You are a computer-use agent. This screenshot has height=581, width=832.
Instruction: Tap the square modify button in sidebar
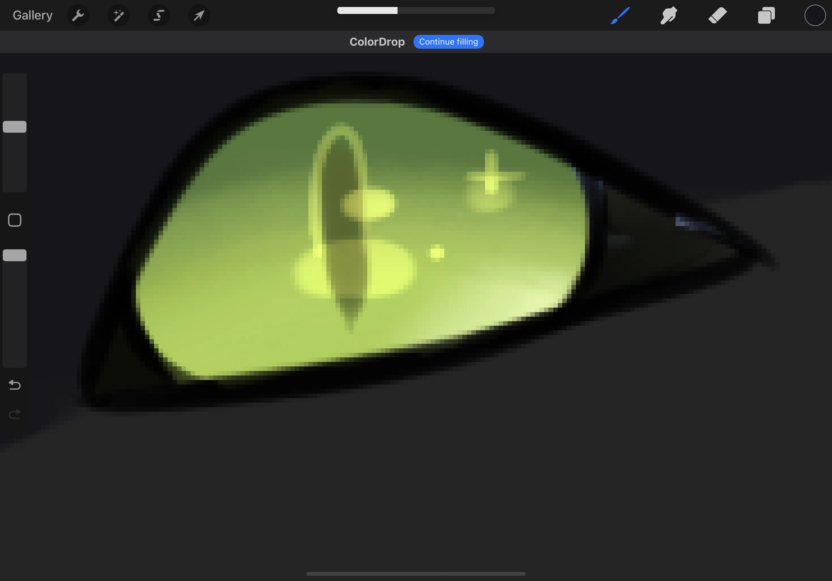(x=15, y=220)
